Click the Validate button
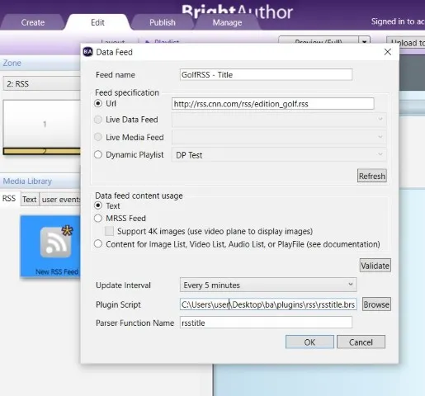Screen dimensions: 425x396 click(x=375, y=266)
